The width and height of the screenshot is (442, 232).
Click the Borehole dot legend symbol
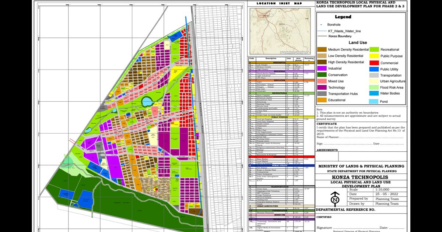(x=321, y=24)
